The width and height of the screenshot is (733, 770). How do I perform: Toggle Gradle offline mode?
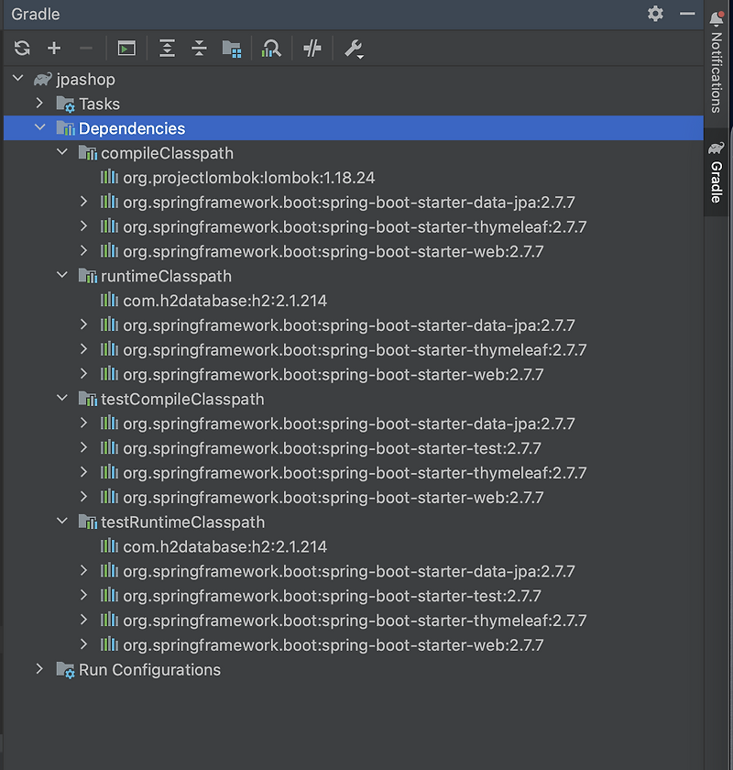point(312,48)
